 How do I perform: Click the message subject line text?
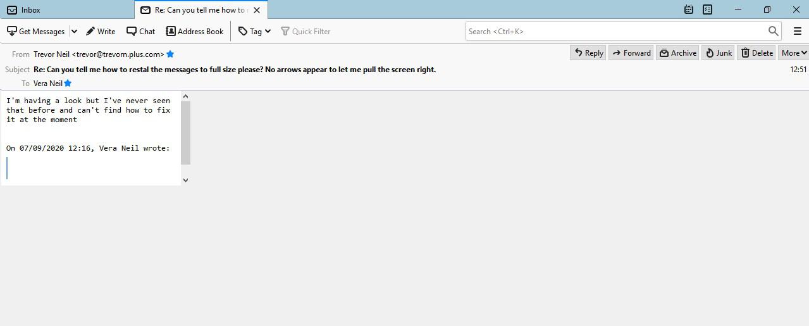(x=235, y=70)
